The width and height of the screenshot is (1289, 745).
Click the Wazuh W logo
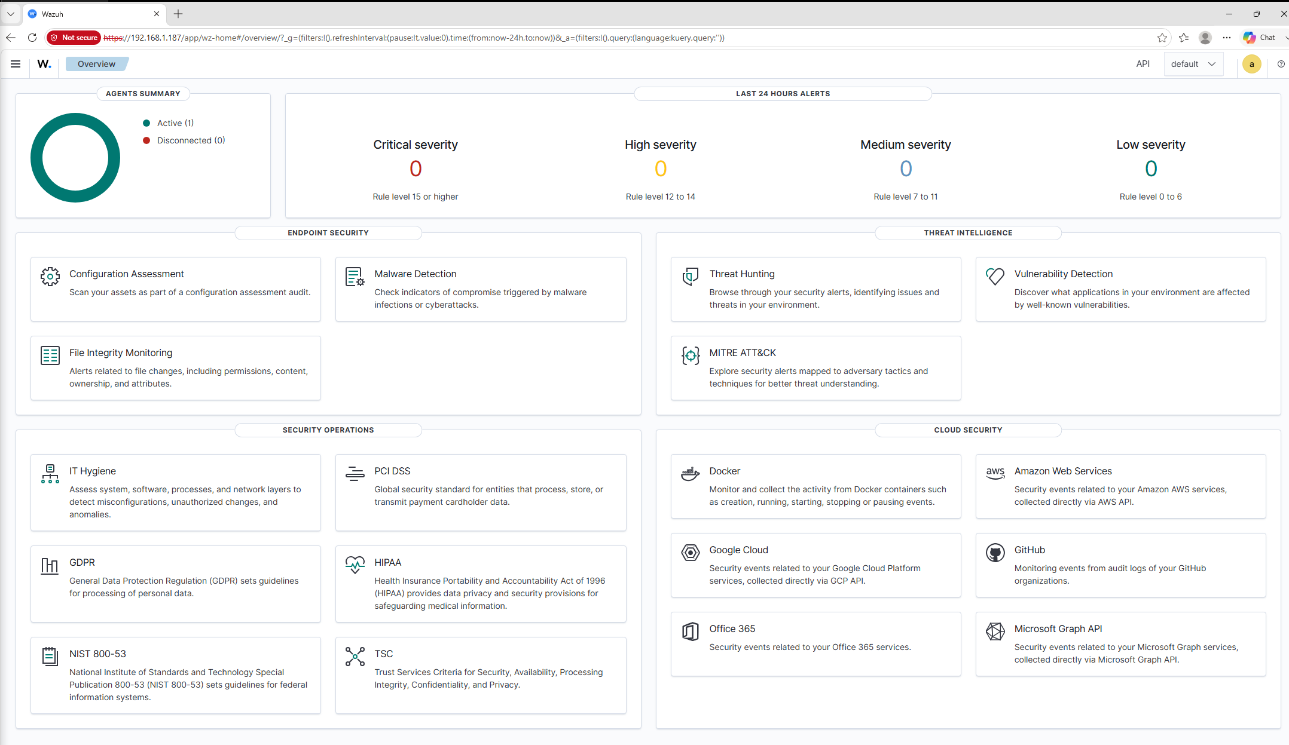[44, 64]
